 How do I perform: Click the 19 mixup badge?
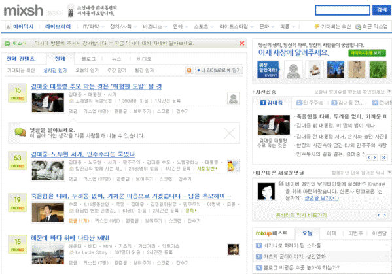17,203
